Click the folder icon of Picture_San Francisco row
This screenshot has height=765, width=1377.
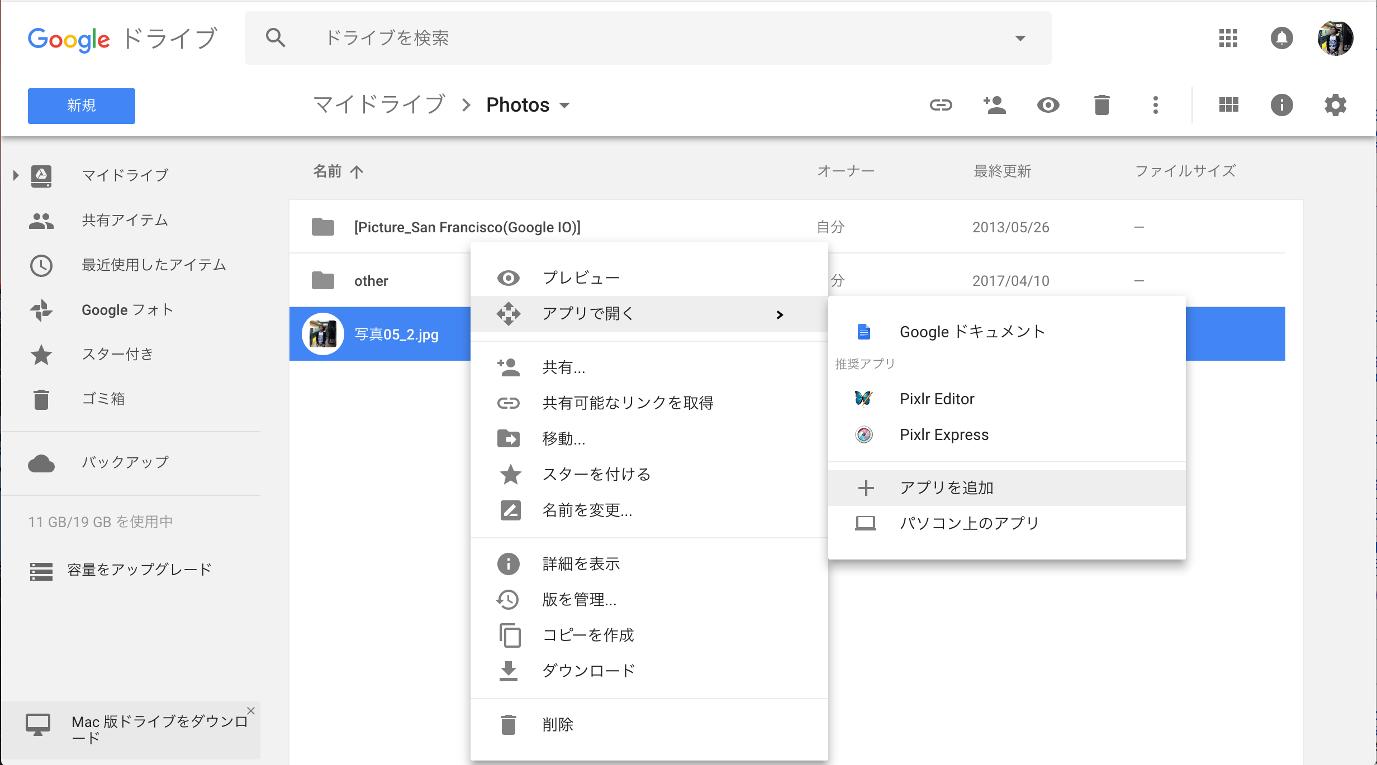pyautogui.click(x=322, y=227)
